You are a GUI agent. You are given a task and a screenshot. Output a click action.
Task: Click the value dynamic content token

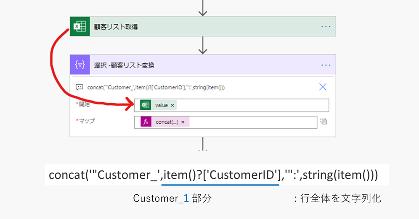point(158,105)
